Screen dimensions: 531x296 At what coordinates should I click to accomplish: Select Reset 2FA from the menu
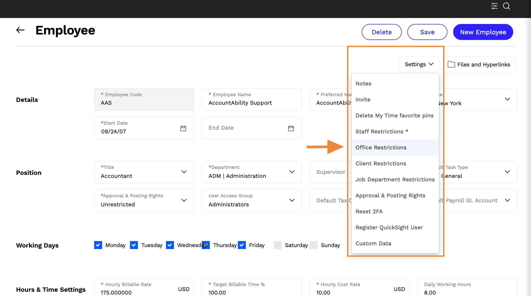pos(395,211)
